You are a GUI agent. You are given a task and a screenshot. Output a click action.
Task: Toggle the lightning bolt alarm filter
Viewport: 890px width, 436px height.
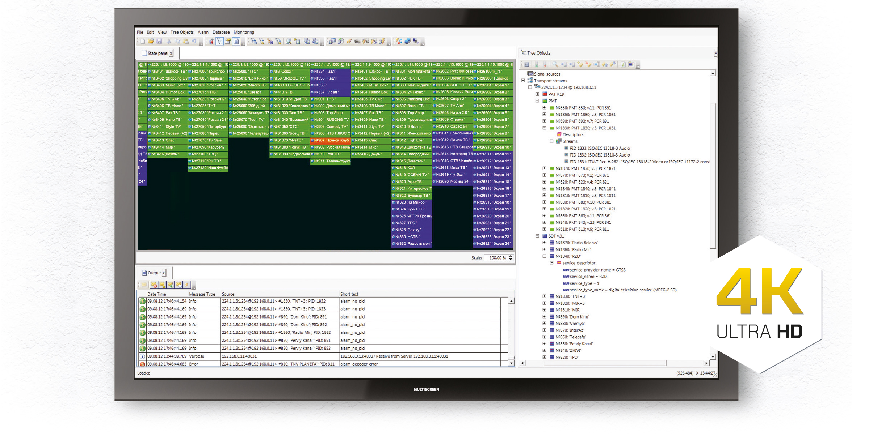click(x=187, y=285)
